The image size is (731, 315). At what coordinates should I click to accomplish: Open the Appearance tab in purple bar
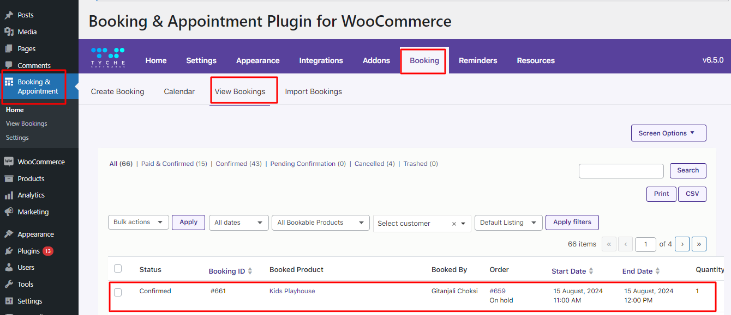coord(258,60)
